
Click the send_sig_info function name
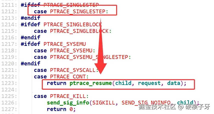[68, 103]
